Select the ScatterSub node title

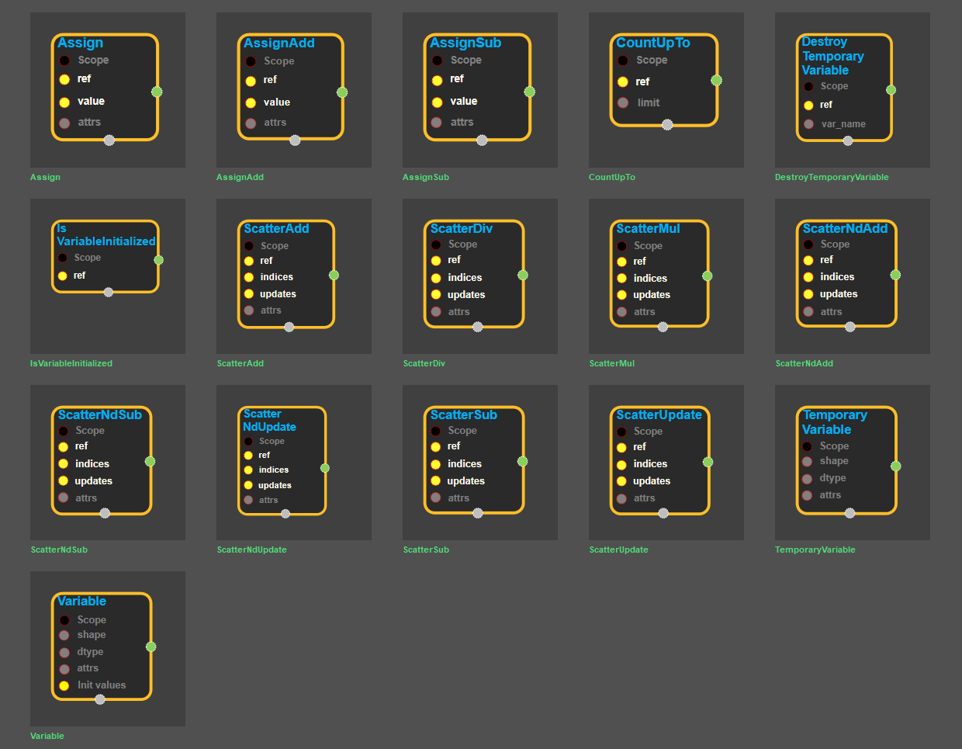pyautogui.click(x=463, y=414)
